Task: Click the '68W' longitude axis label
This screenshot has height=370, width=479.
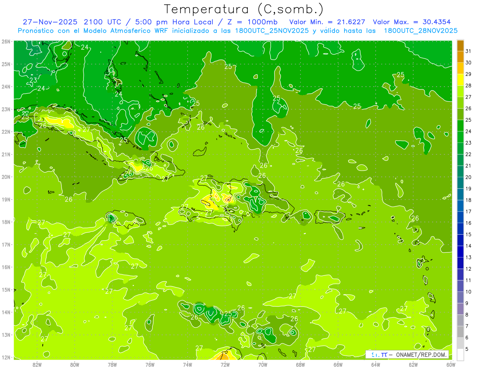Action: click(301, 364)
